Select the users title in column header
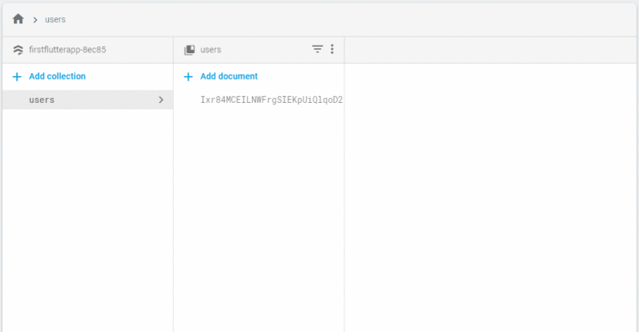 point(211,50)
